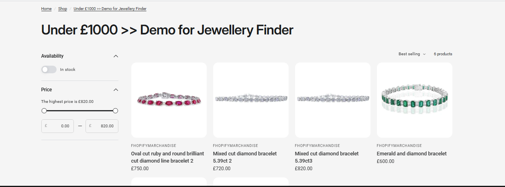The width and height of the screenshot is (505, 187).
Task: Collapse the Availability filter section
Action: point(116,56)
